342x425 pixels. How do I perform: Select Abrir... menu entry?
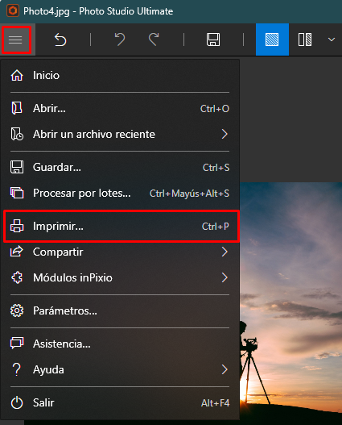pos(120,108)
